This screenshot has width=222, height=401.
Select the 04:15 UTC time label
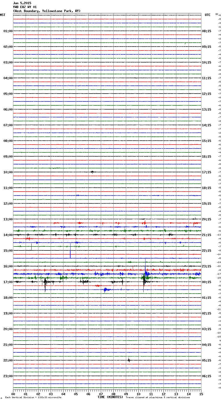pyautogui.click(x=207, y=345)
